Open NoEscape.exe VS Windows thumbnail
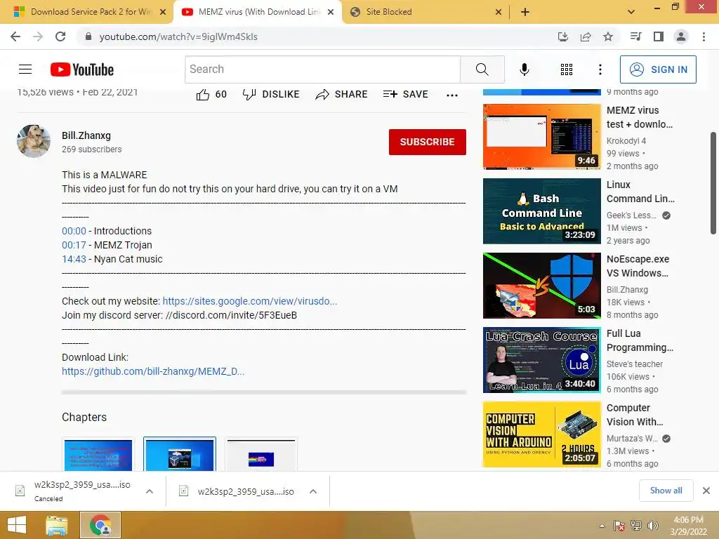Screen dimensions: 719x539 pyautogui.click(x=541, y=286)
